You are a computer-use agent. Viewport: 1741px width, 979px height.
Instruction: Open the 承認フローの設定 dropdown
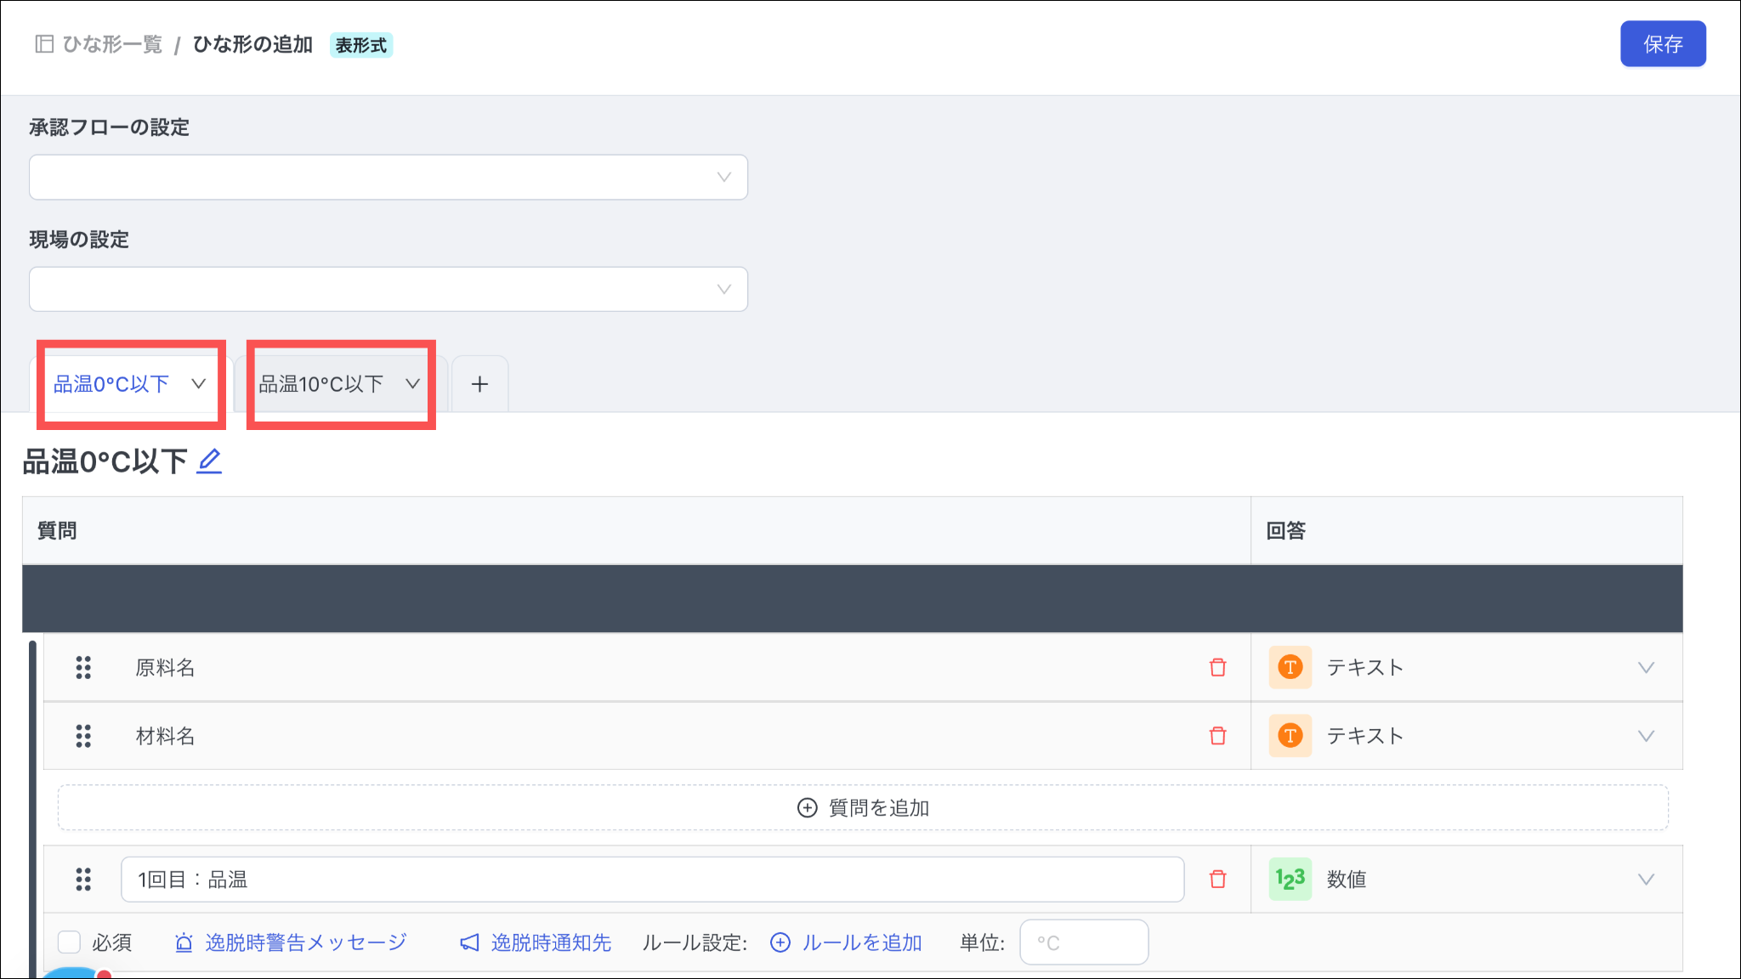click(x=388, y=178)
